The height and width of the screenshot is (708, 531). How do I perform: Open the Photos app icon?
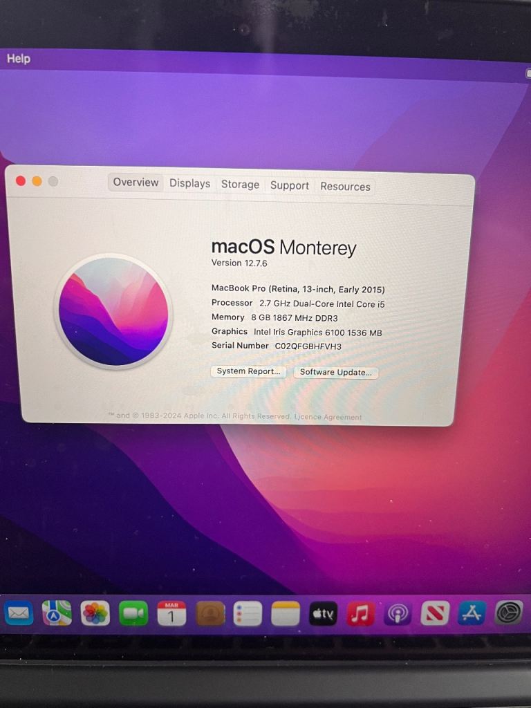95,613
